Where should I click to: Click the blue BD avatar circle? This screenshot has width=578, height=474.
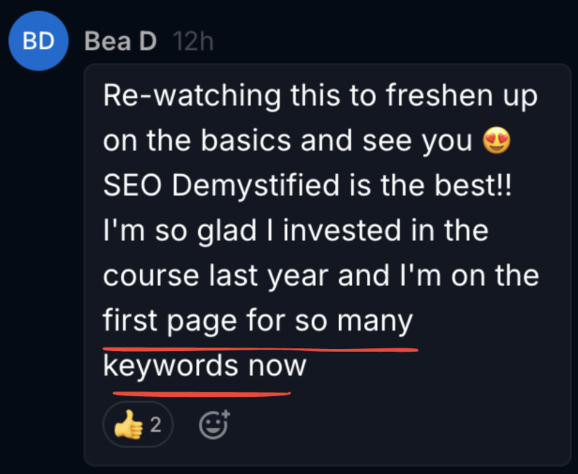(x=38, y=42)
